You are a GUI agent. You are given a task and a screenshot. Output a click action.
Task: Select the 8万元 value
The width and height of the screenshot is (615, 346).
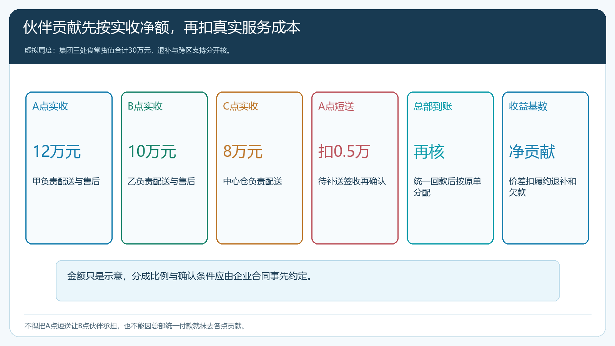243,151
